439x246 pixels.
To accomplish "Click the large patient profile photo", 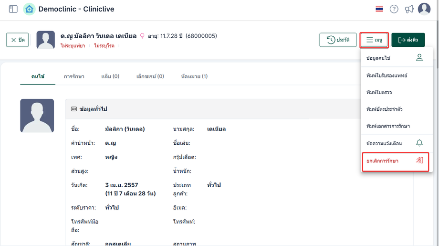I will [37, 116].
